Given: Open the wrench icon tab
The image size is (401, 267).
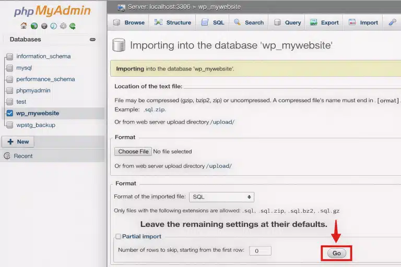Looking at the screenshot, I should pyautogui.click(x=392, y=22).
